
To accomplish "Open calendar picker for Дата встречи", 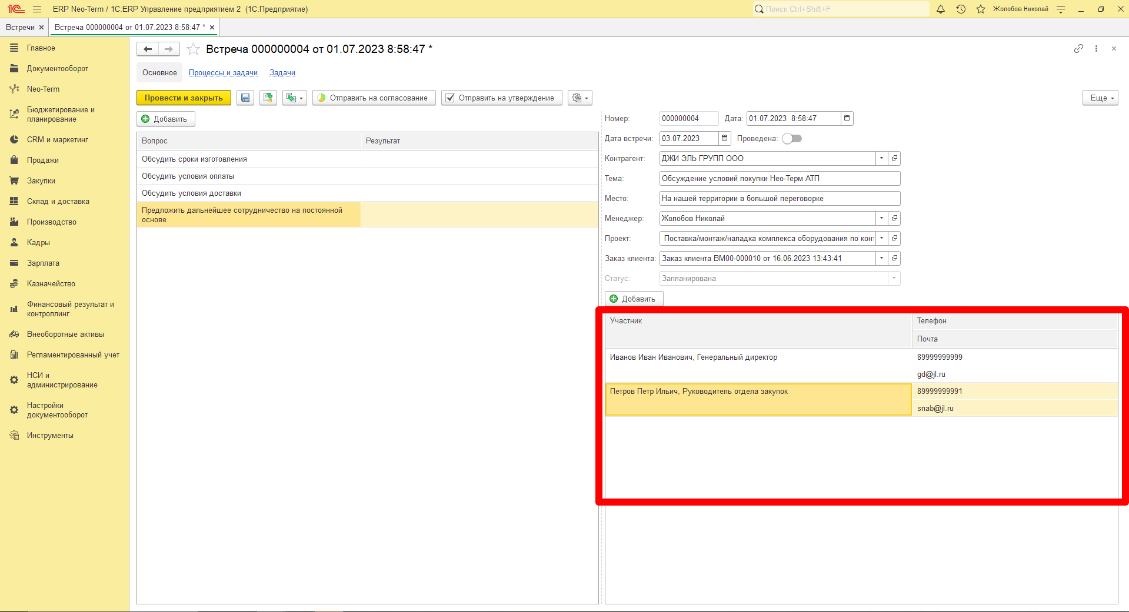I will pos(725,138).
